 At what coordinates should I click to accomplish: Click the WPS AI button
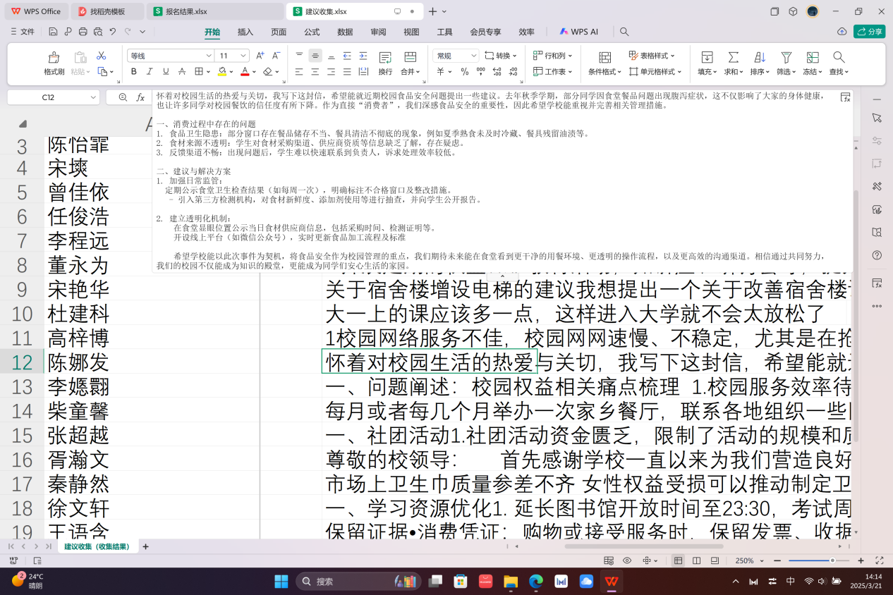click(579, 32)
